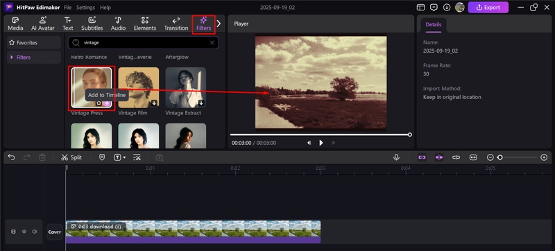
Task: Click the vintage search field
Action: (144, 43)
